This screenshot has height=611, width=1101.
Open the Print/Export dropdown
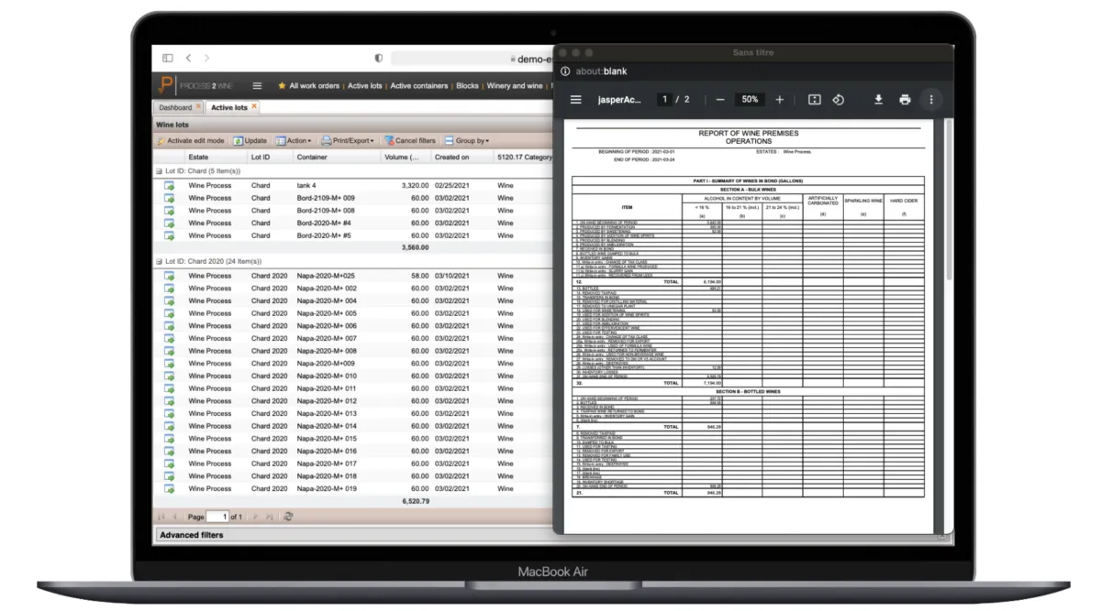click(x=348, y=141)
